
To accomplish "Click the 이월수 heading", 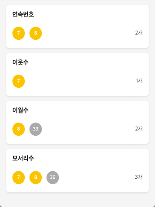I will click(20, 110).
